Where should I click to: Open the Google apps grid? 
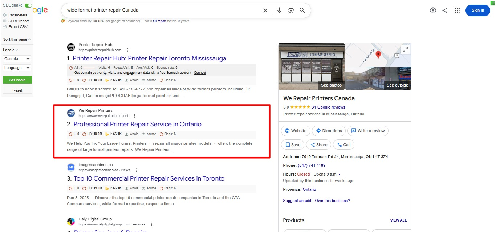pos(458,10)
